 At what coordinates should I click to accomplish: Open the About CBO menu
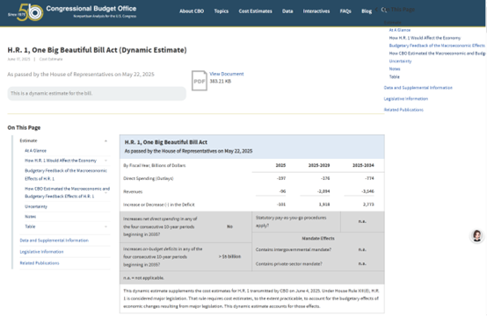[x=192, y=11]
